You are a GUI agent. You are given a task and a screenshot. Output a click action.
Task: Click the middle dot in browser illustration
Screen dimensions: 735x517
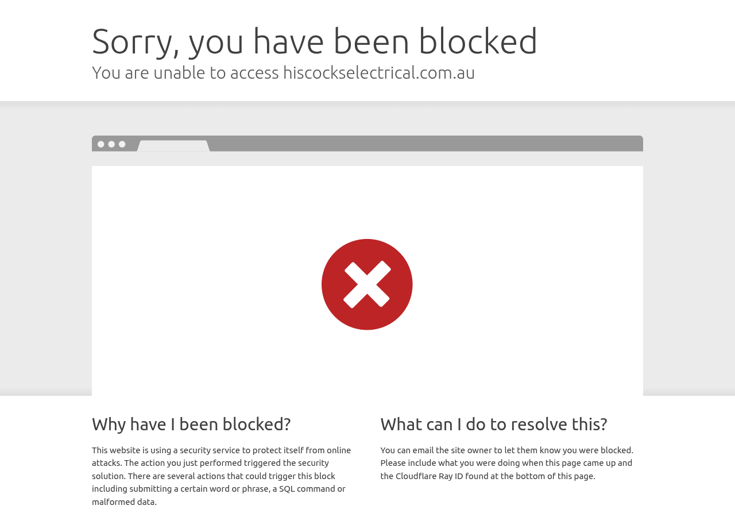(x=111, y=144)
